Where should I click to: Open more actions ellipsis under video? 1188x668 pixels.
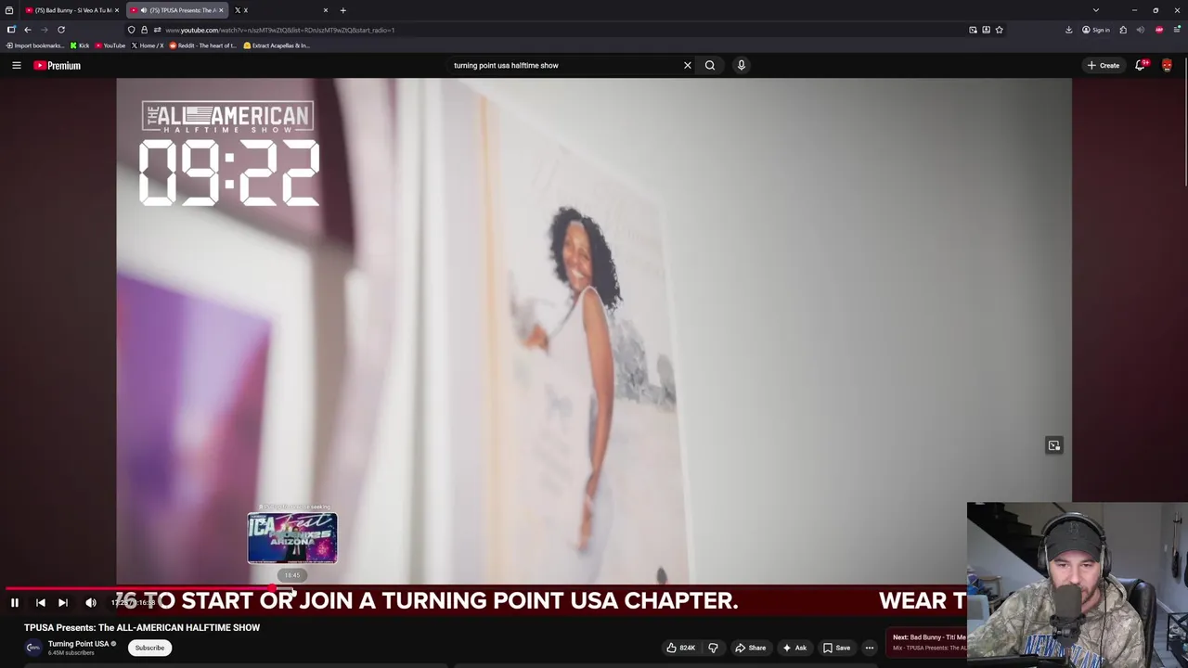pos(870,648)
